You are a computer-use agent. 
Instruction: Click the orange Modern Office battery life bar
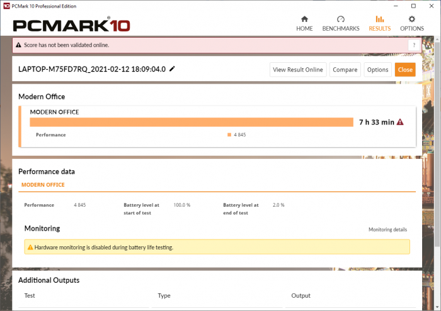192,123
